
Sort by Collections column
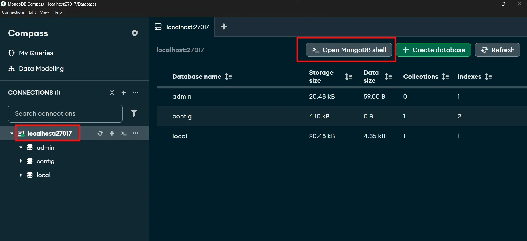click(x=446, y=77)
